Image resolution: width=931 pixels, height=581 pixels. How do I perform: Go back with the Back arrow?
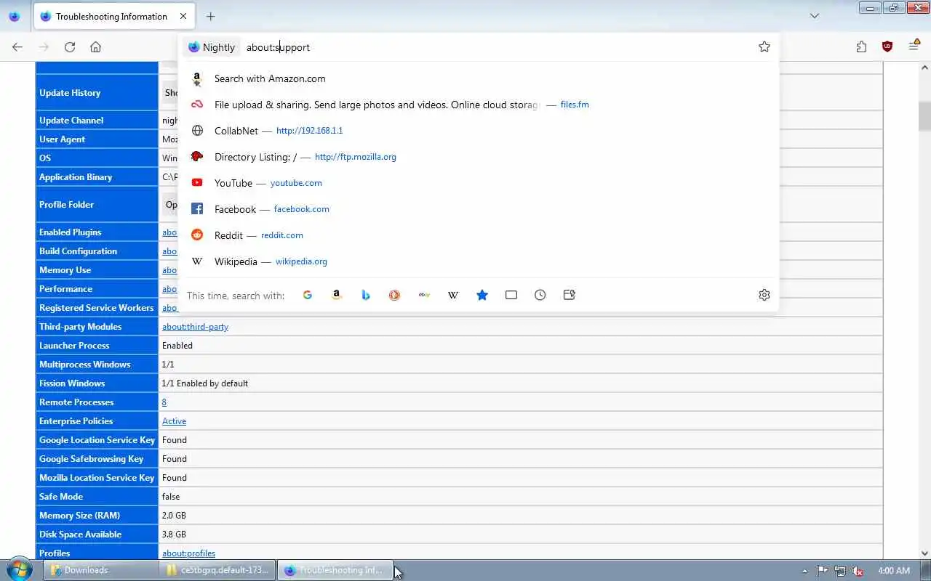click(x=17, y=46)
